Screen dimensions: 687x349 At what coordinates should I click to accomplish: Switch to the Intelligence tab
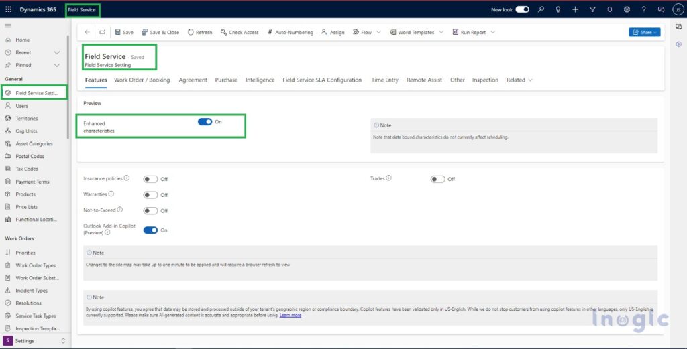260,80
